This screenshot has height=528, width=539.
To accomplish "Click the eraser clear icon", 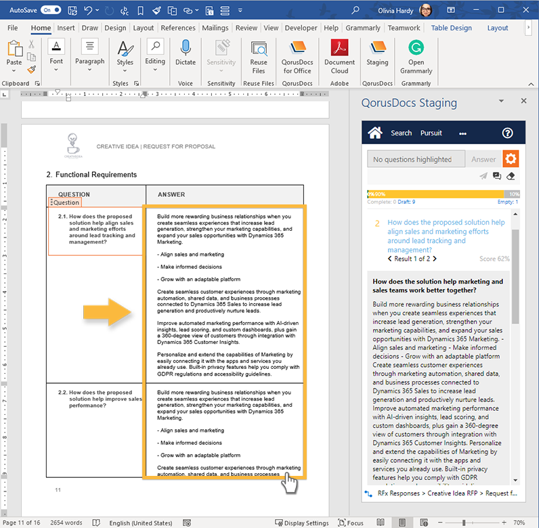I will (511, 176).
